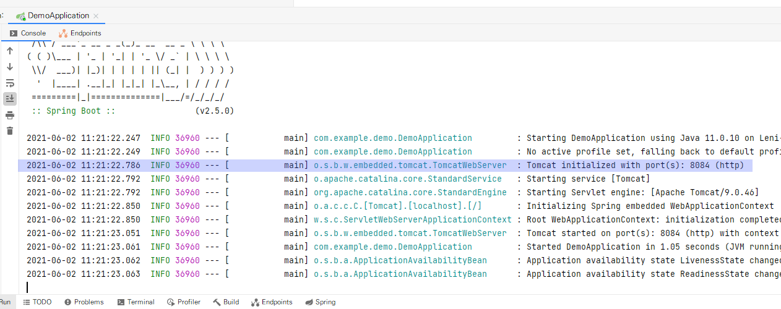Click the Profiler icon in bottom bar
The width and height of the screenshot is (781, 309).
(171, 302)
